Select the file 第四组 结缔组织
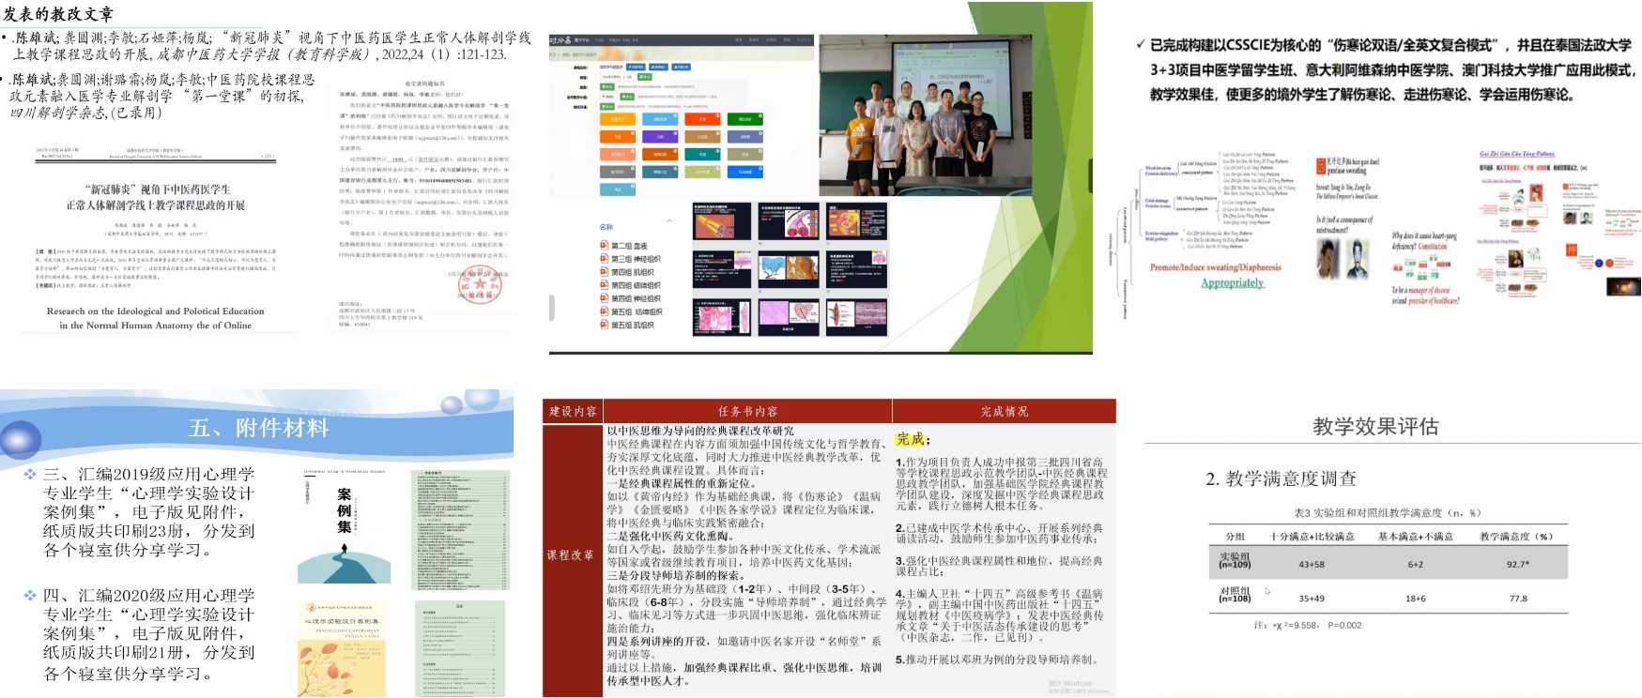Viewport: 1642px width, 698px height. tap(636, 285)
